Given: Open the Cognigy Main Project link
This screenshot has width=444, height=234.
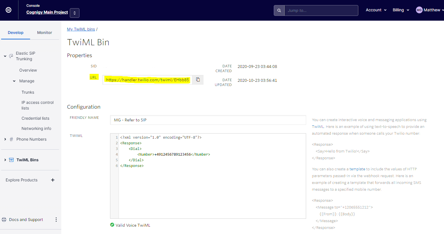Looking at the screenshot, I should coord(47,12).
